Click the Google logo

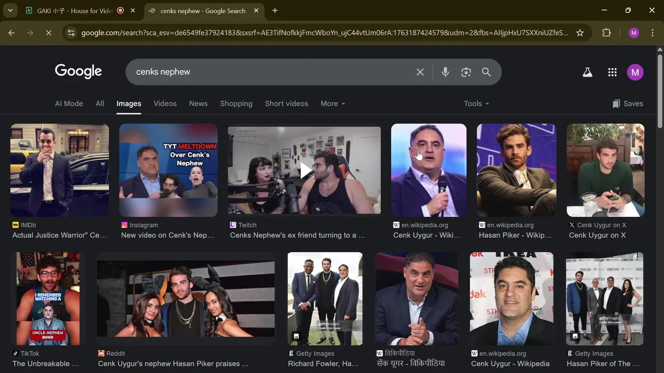click(78, 71)
